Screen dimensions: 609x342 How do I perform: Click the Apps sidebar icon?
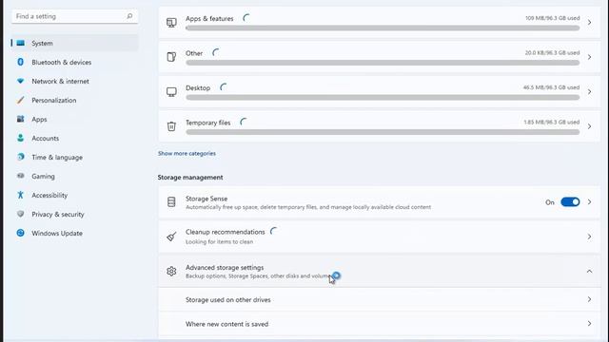pyautogui.click(x=21, y=119)
